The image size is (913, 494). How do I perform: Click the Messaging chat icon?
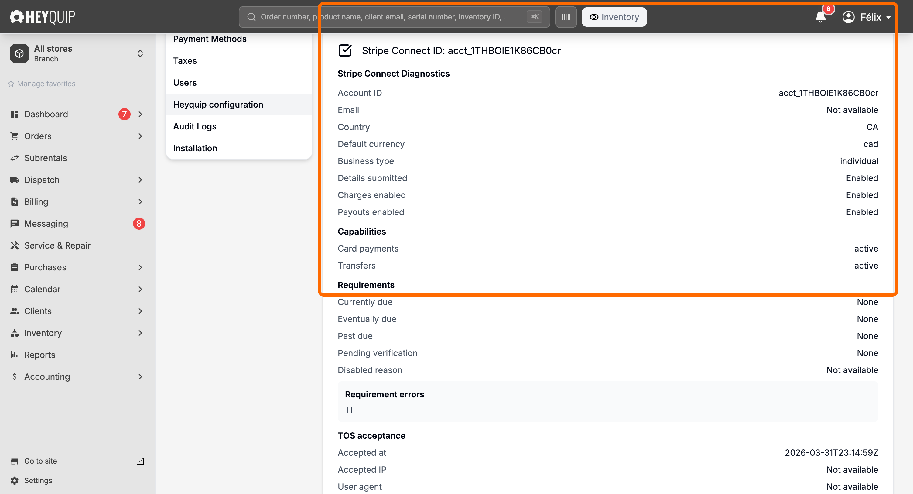(15, 223)
